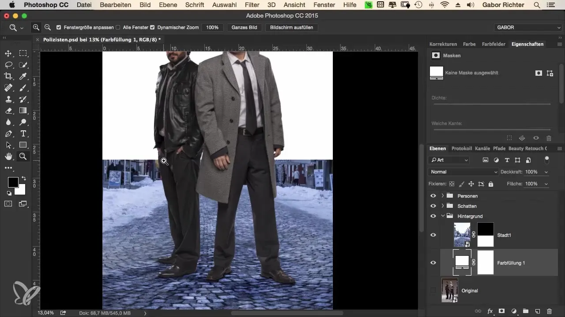Select the Blur tool
Image resolution: width=565 pixels, height=317 pixels.
click(8, 122)
